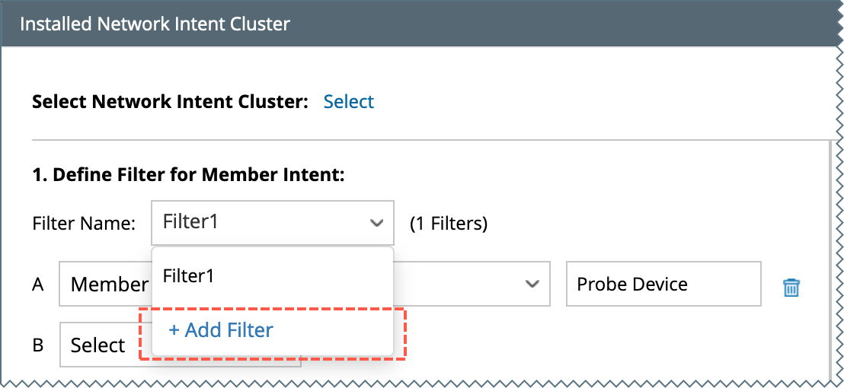The image size is (844, 388).
Task: Open the Member dropdown in row A
Action: click(x=105, y=285)
